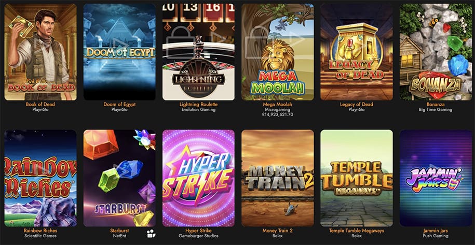Image resolution: width=475 pixels, height=245 pixels.
Task: Click the Mega Moolah title link
Action: click(278, 104)
